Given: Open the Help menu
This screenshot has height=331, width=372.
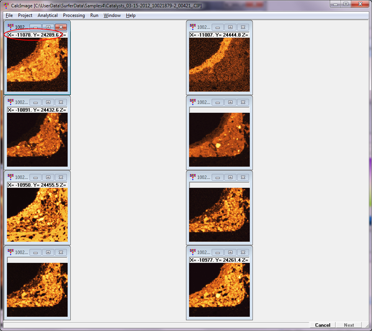Looking at the screenshot, I should tap(131, 15).
